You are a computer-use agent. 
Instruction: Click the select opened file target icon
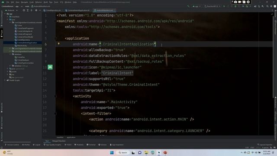(x=24, y=10)
